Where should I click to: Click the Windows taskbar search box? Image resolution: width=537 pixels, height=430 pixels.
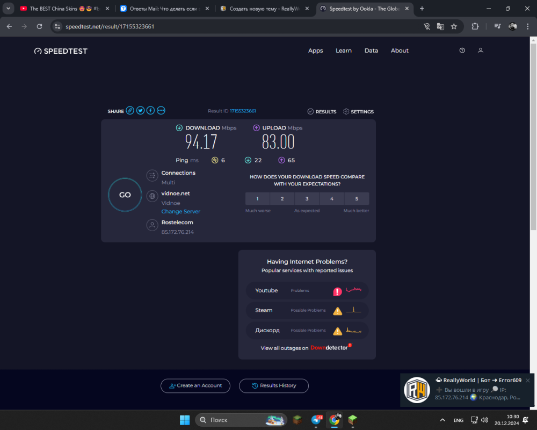pyautogui.click(x=241, y=420)
